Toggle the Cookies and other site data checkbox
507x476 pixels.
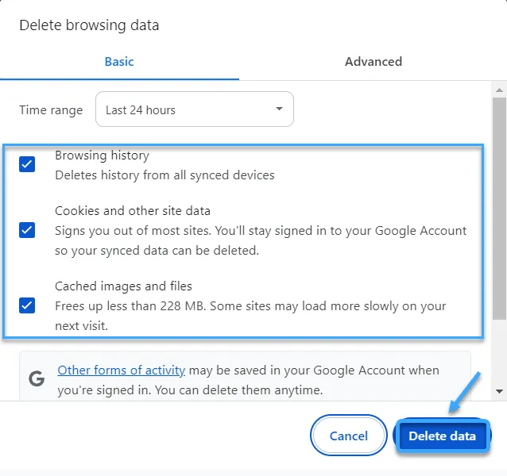coord(27,230)
